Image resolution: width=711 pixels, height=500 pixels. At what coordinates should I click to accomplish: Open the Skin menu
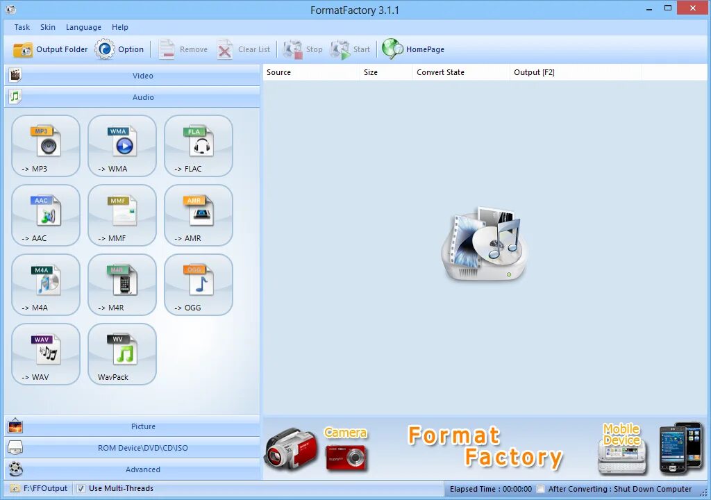click(x=48, y=27)
